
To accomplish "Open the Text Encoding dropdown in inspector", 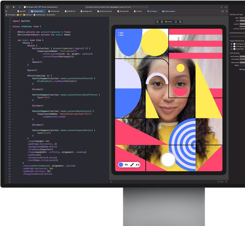I will pyautogui.click(x=242, y=57).
